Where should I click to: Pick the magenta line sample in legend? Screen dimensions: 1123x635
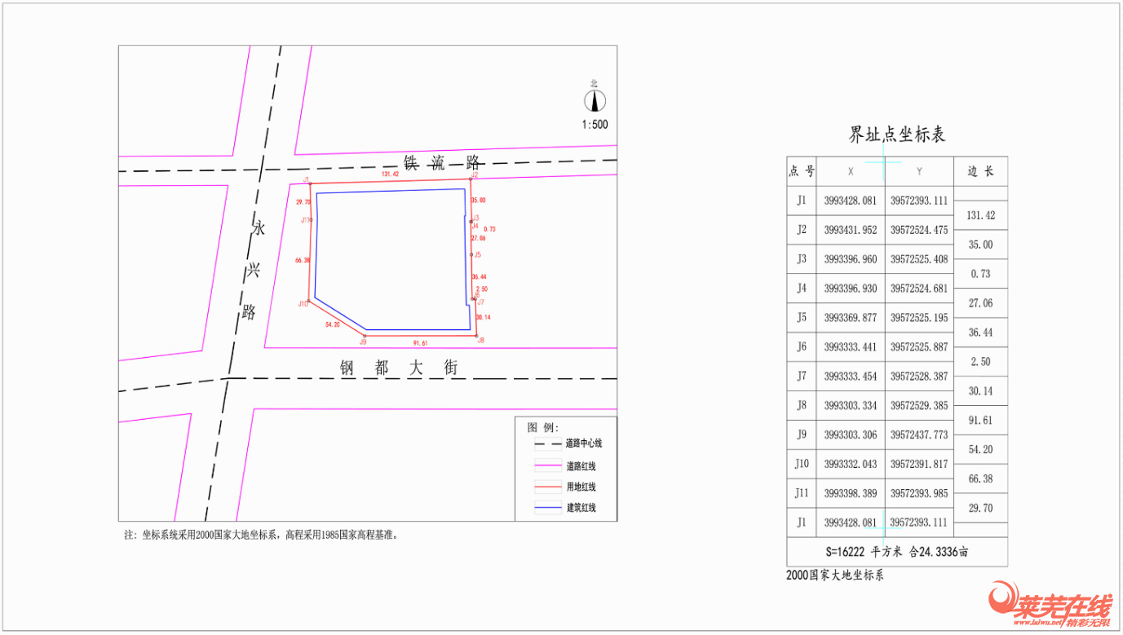(x=546, y=467)
